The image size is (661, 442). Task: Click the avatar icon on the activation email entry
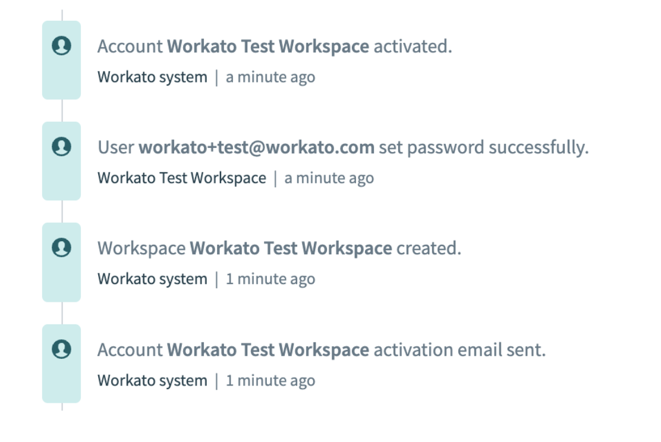(61, 349)
